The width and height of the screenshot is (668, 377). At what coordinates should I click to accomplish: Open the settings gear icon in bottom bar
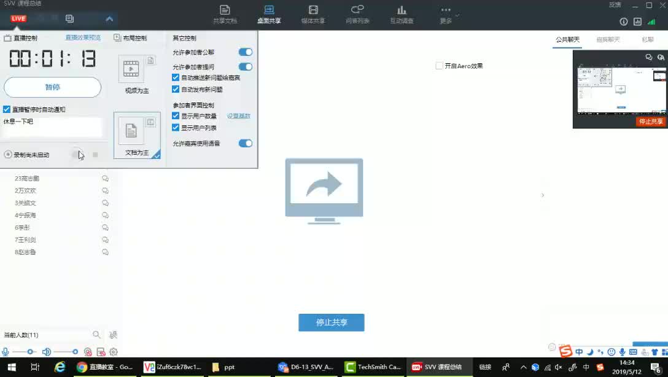pyautogui.click(x=114, y=352)
